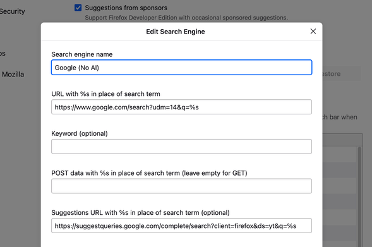Click the Suggestions URL label text
This screenshot has width=372, height=247.
tap(140, 213)
